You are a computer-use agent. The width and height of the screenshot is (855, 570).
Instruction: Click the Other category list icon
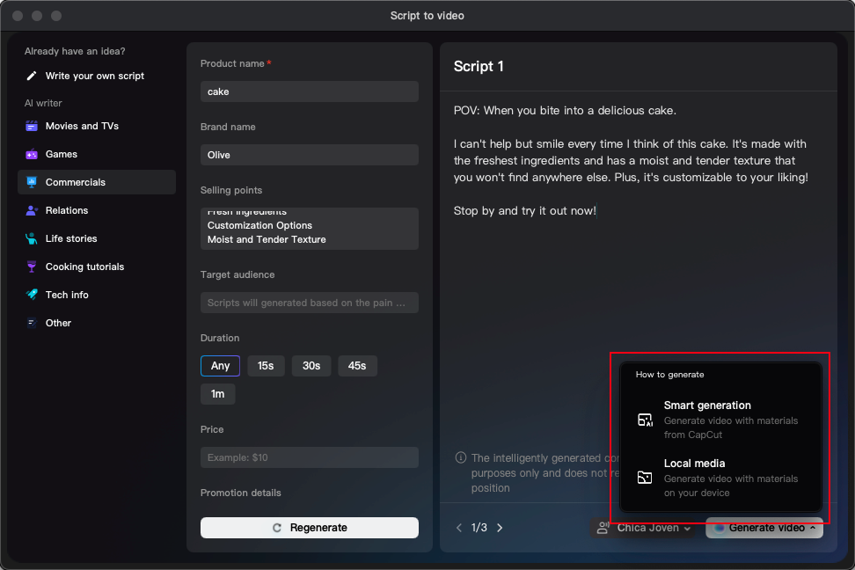(x=32, y=323)
